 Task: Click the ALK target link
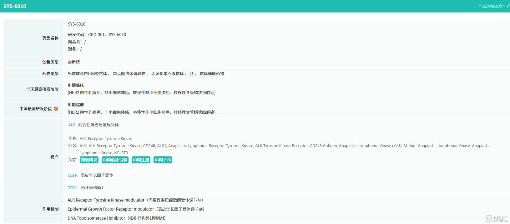tap(72, 125)
